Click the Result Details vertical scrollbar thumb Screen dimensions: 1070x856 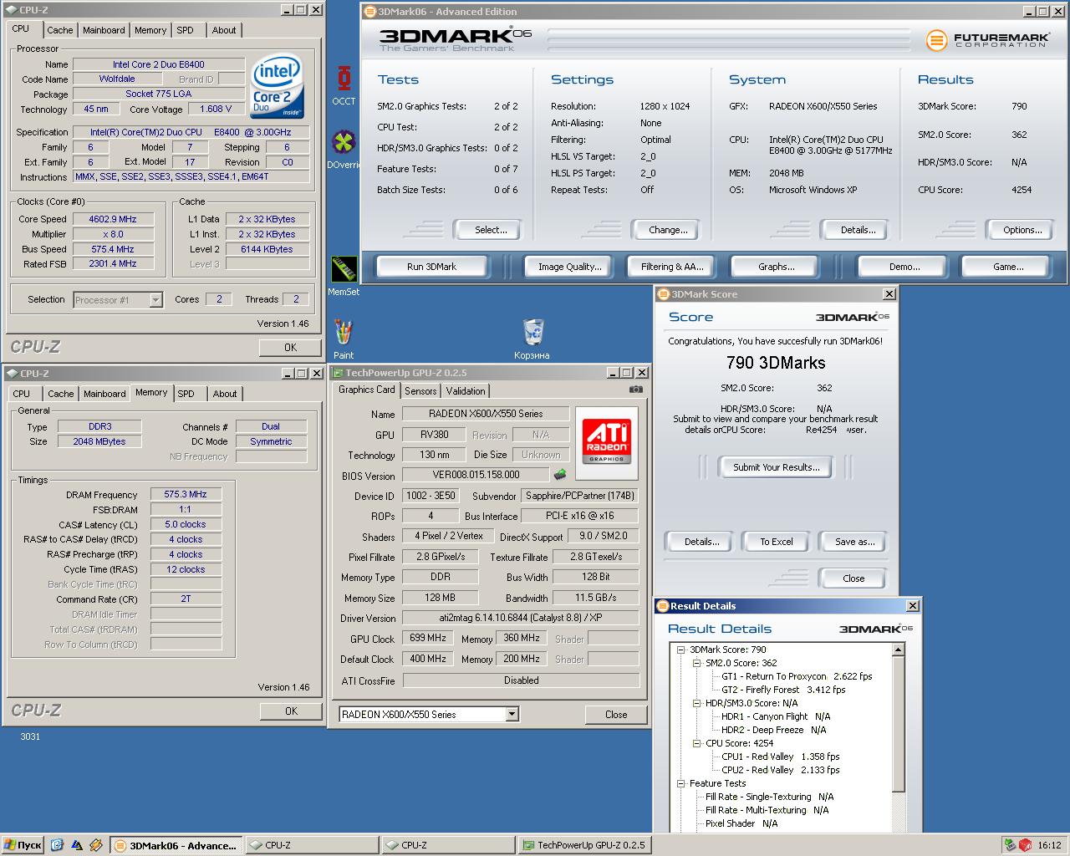(899, 724)
